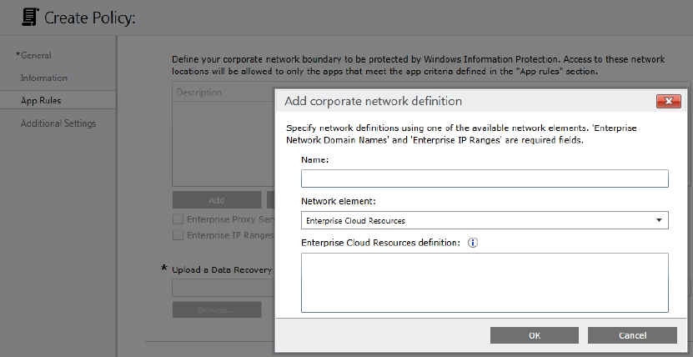Click into the Enterprise Cloud Resources definition box
The image size is (693, 357).
[x=485, y=282]
